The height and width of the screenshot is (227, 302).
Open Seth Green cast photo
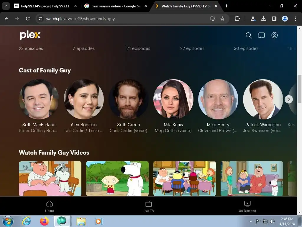coord(129,99)
